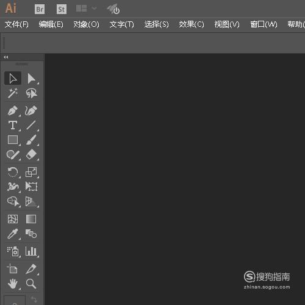Select the Rotate tool
The height and width of the screenshot is (305, 305).
click(13, 172)
